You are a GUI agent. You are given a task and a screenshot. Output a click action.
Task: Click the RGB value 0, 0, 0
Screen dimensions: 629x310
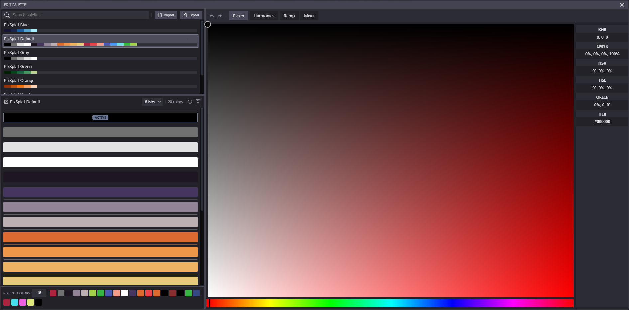click(602, 37)
